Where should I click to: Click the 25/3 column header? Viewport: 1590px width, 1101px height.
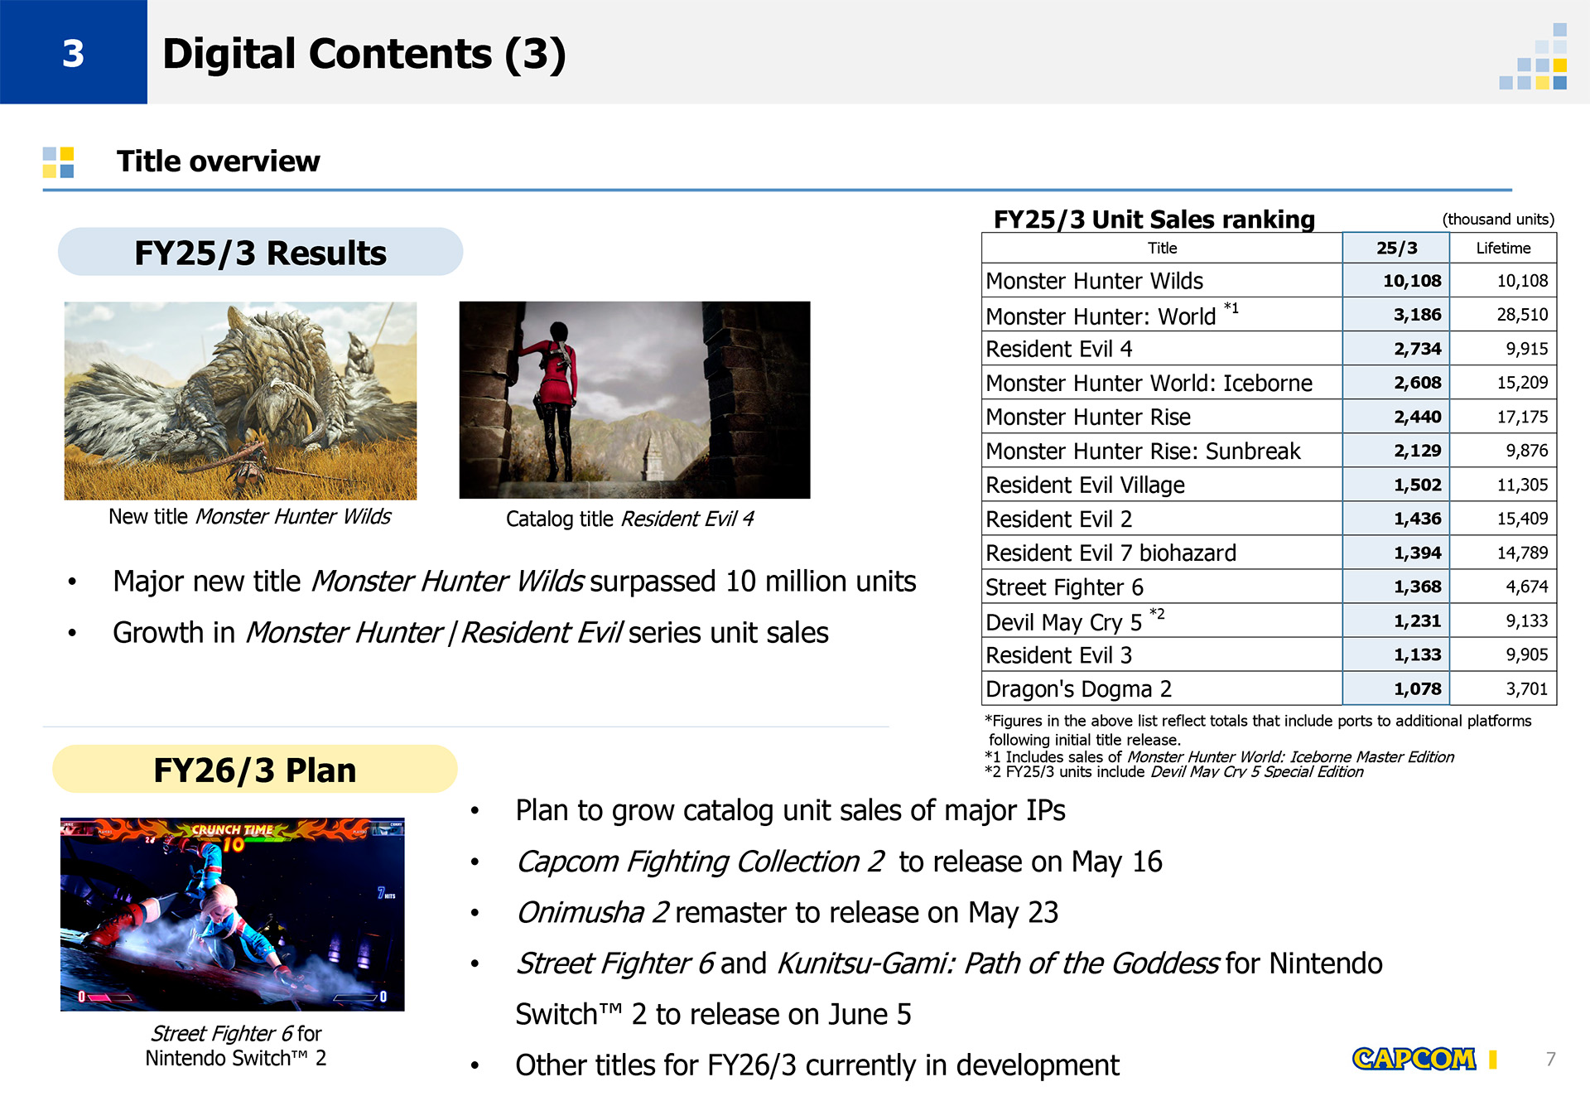pos(1395,248)
